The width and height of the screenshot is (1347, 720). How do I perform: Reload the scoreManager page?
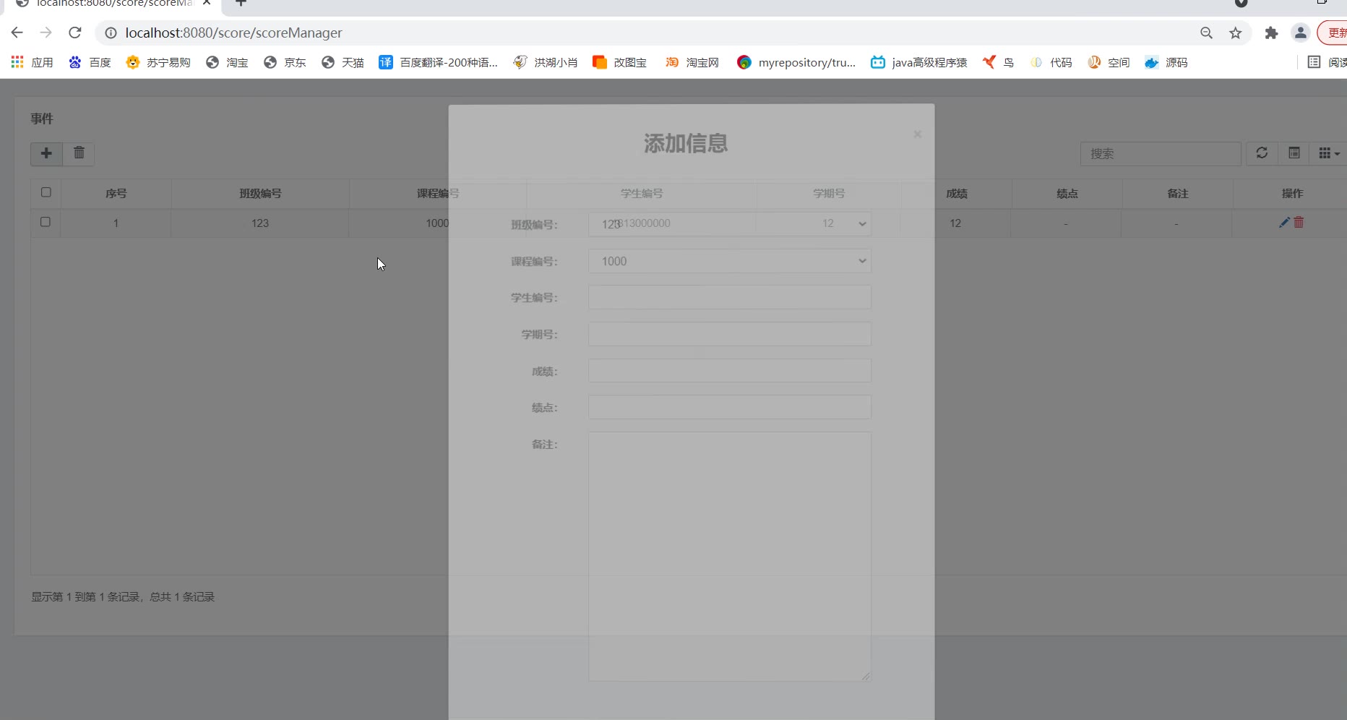click(75, 33)
